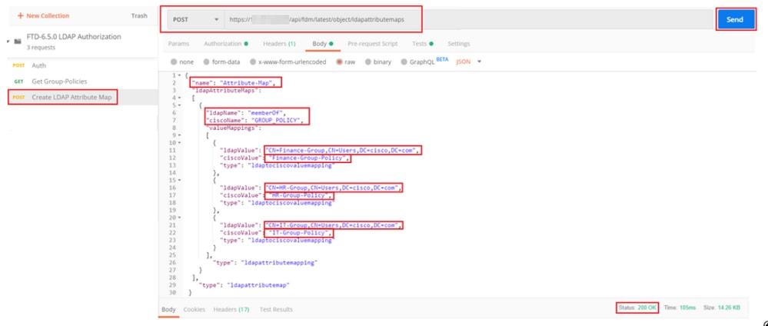Select the Get Group-Policies request
The height and width of the screenshot is (326, 768).
(x=59, y=81)
